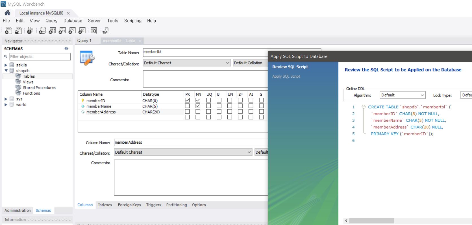Open the Scripting menu

[x=133, y=21]
